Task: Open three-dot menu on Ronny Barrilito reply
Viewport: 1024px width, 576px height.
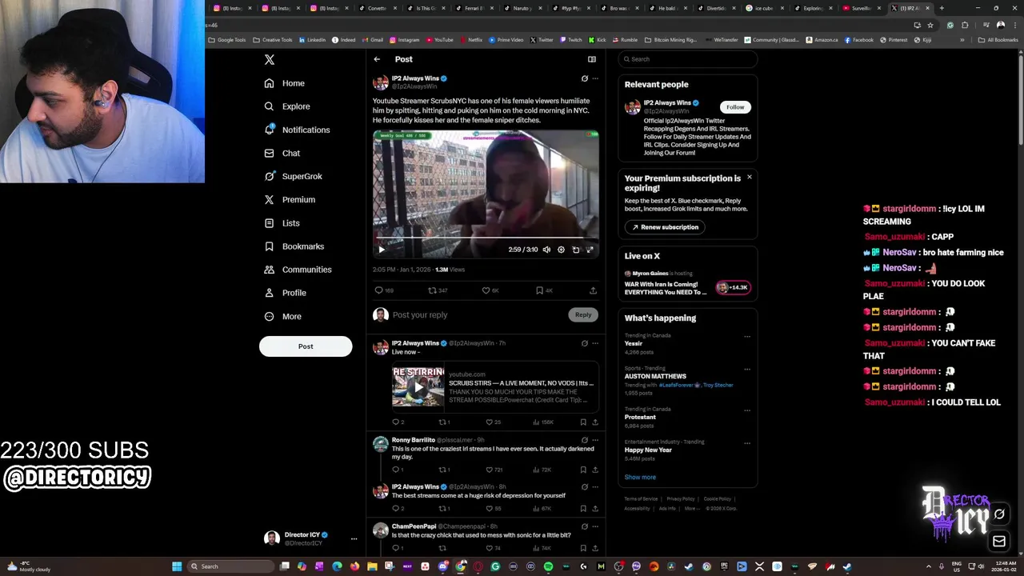Action: [595, 440]
